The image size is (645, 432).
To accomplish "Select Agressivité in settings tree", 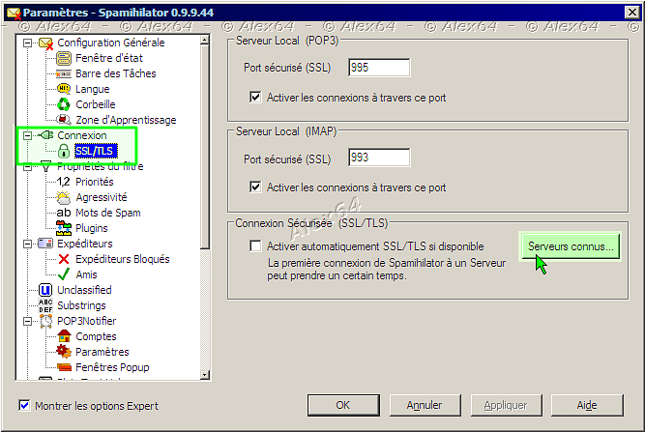I will 102,197.
